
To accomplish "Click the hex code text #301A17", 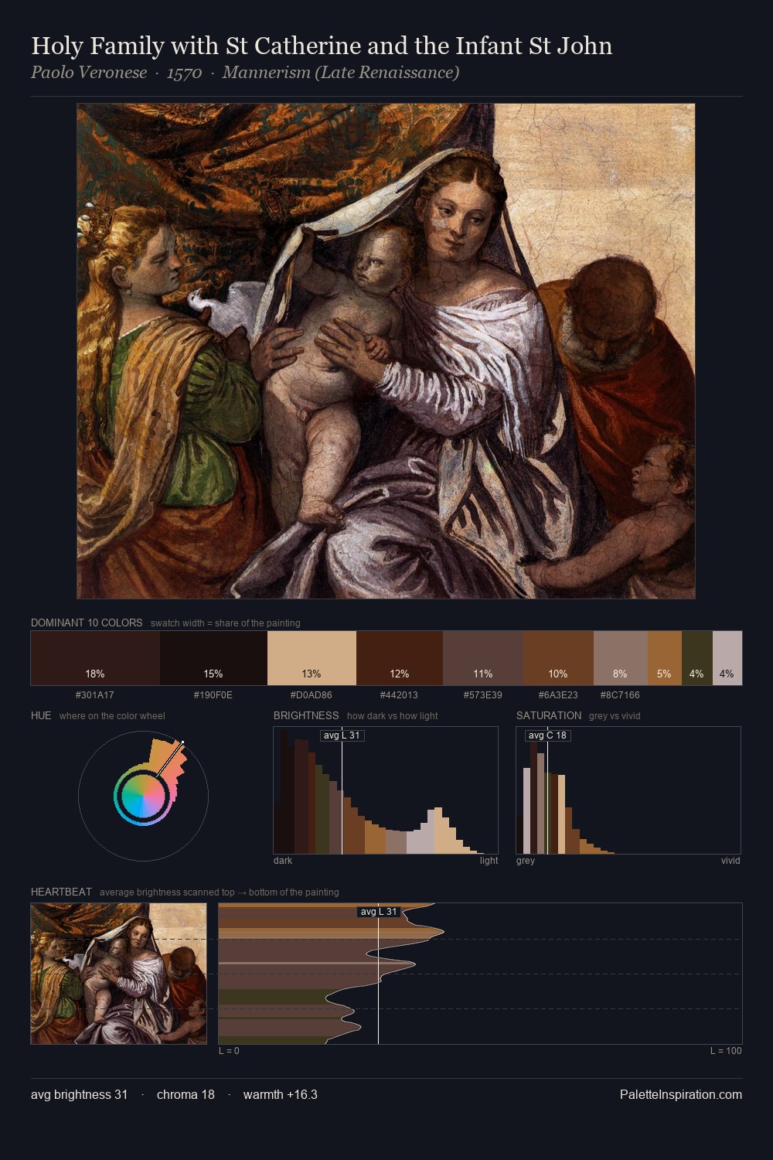I will pyautogui.click(x=95, y=695).
